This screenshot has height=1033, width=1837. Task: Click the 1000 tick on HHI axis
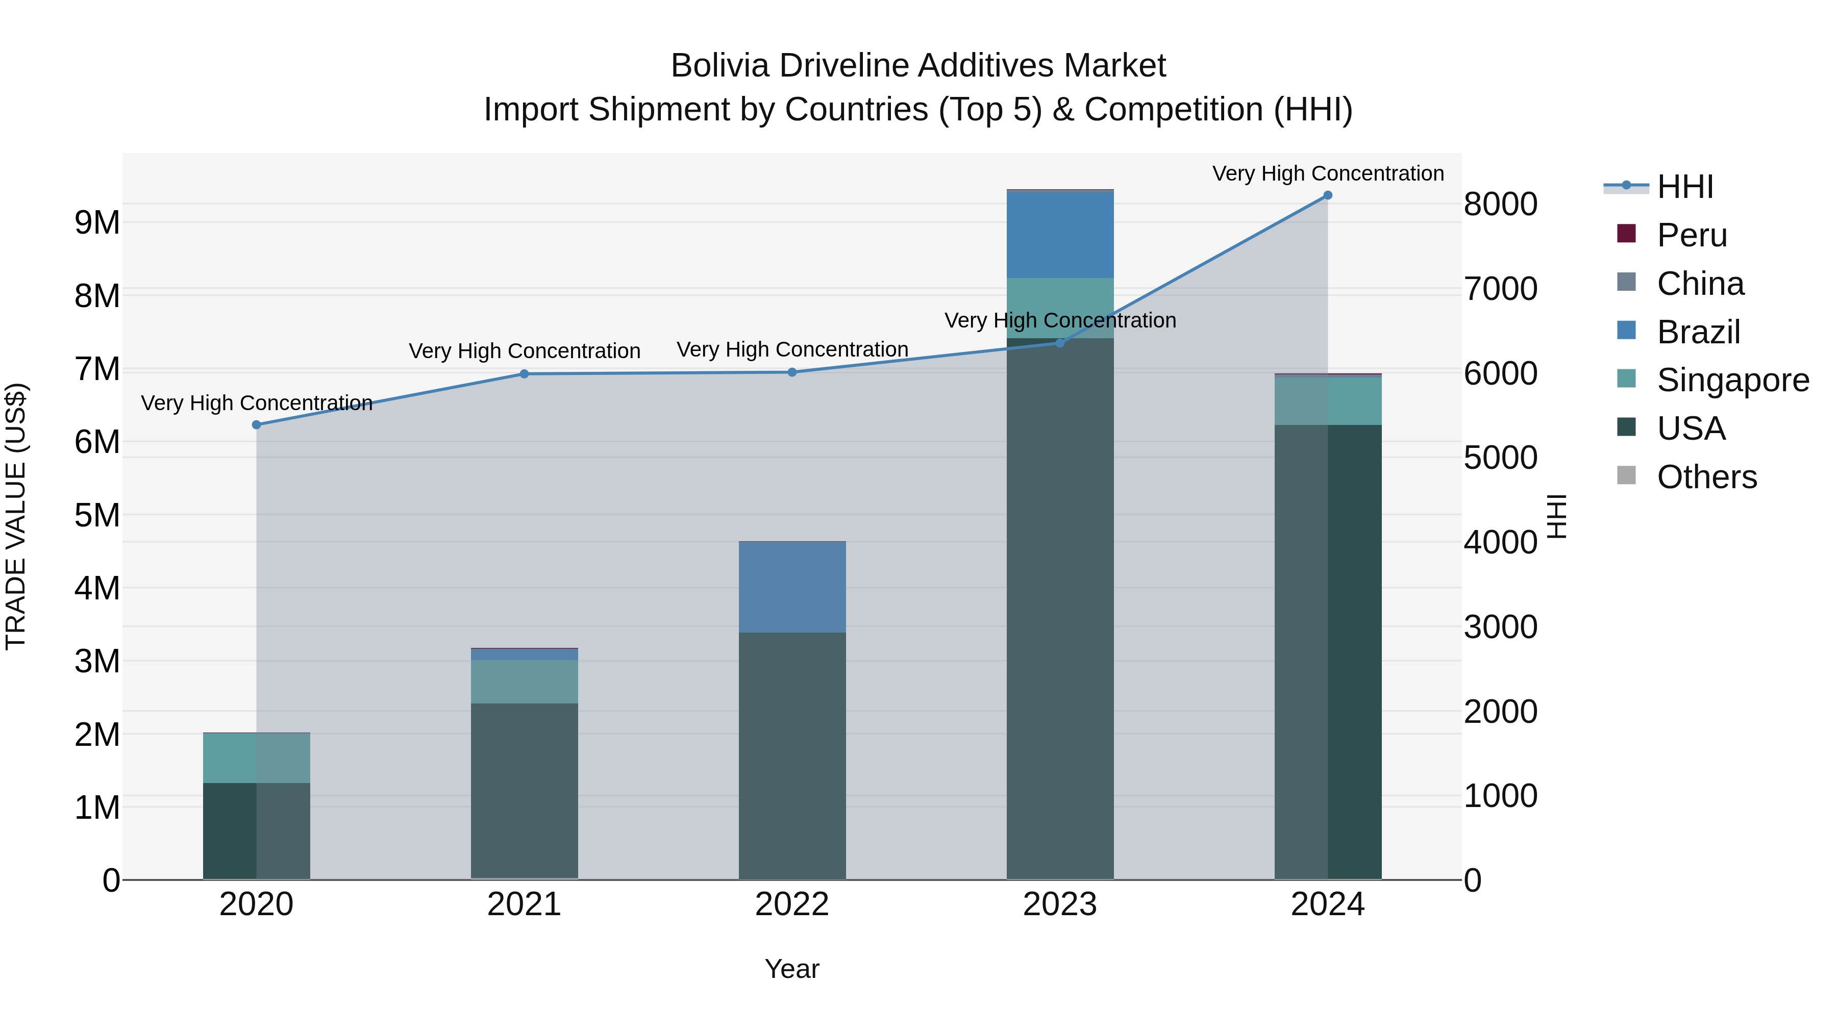coord(1500,796)
